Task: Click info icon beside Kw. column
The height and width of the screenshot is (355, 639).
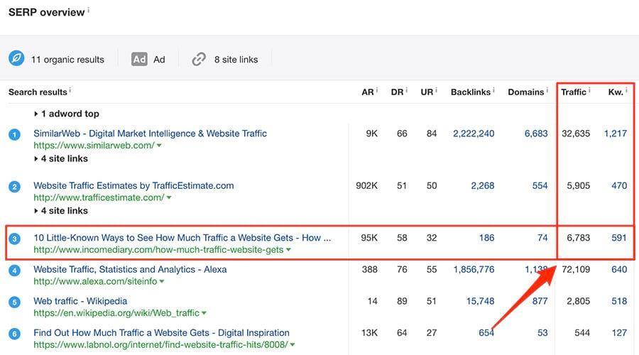Action: [x=627, y=90]
